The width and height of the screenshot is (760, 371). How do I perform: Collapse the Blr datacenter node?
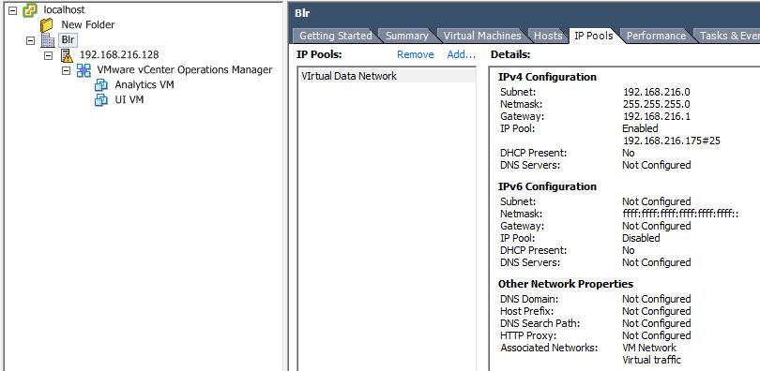point(31,40)
